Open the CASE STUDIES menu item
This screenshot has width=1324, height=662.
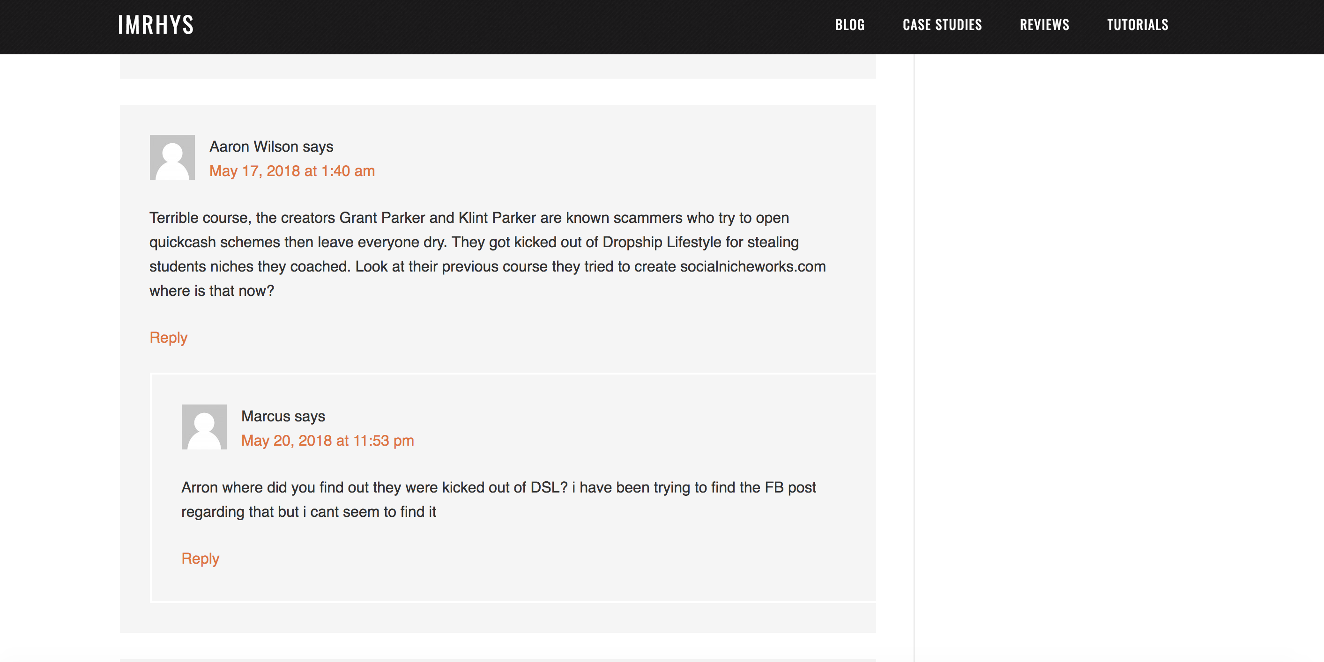(x=942, y=25)
